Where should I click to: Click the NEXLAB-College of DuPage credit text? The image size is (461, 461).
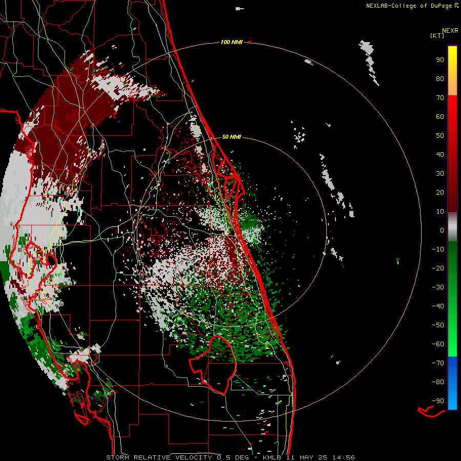click(412, 6)
